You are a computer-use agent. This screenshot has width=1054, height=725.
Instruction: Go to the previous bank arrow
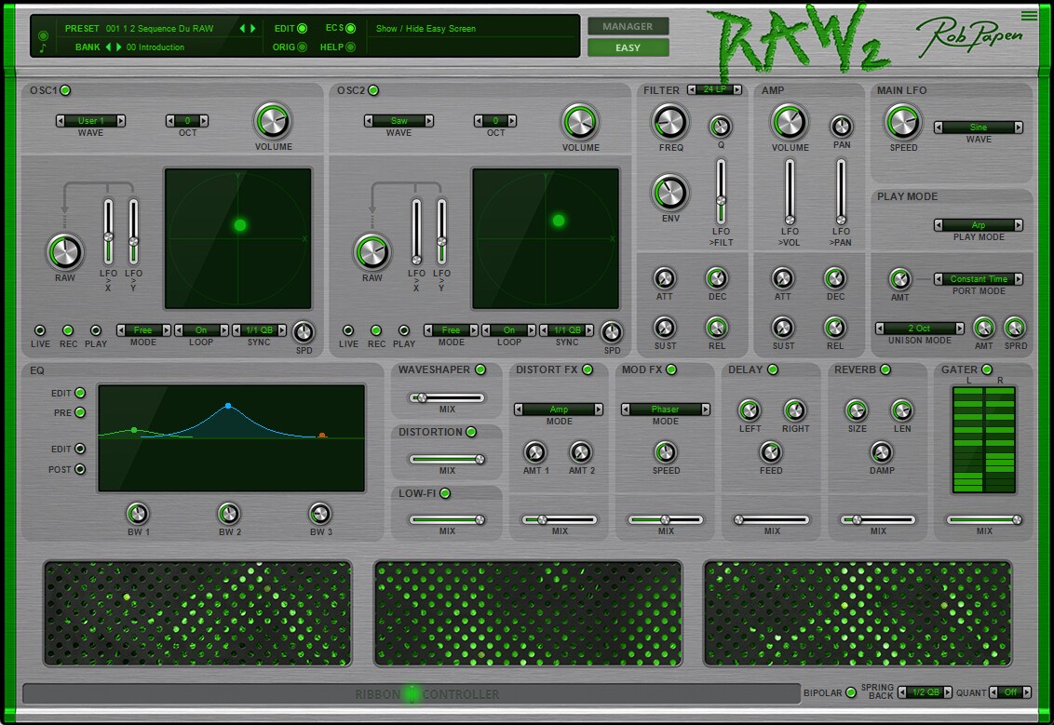point(108,47)
